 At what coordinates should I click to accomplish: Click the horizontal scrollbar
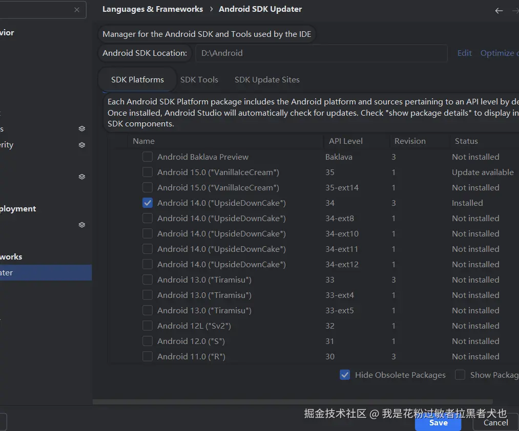pos(293,401)
